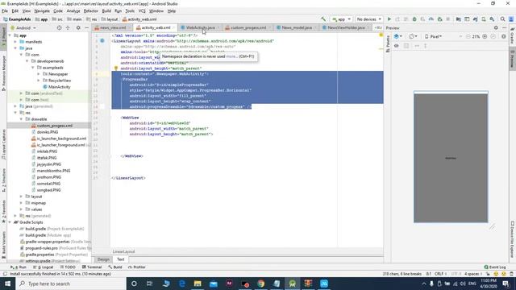
Task: Open Preview panel gear settings
Action: tap(496, 28)
